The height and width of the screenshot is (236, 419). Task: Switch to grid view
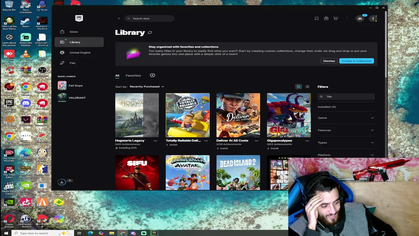tap(299, 87)
